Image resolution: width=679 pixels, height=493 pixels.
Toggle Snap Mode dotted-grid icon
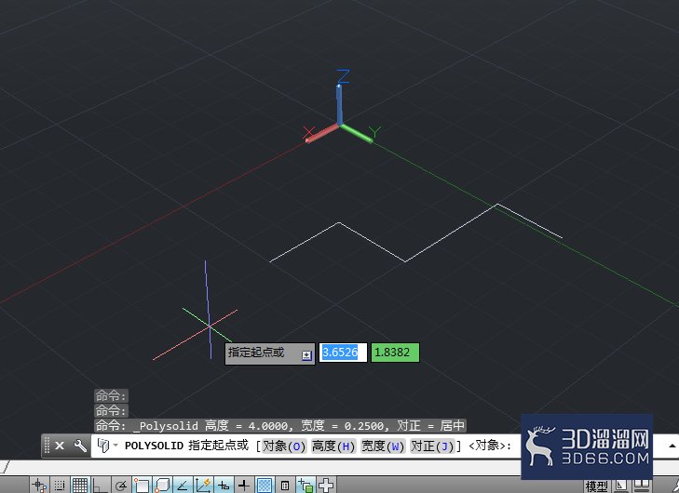[60, 486]
